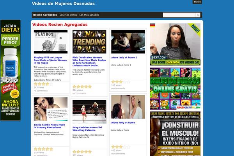Viewport: 234px width, 156px height.
Task: Click the Phen375 diet banner ad
Action: point(11,70)
